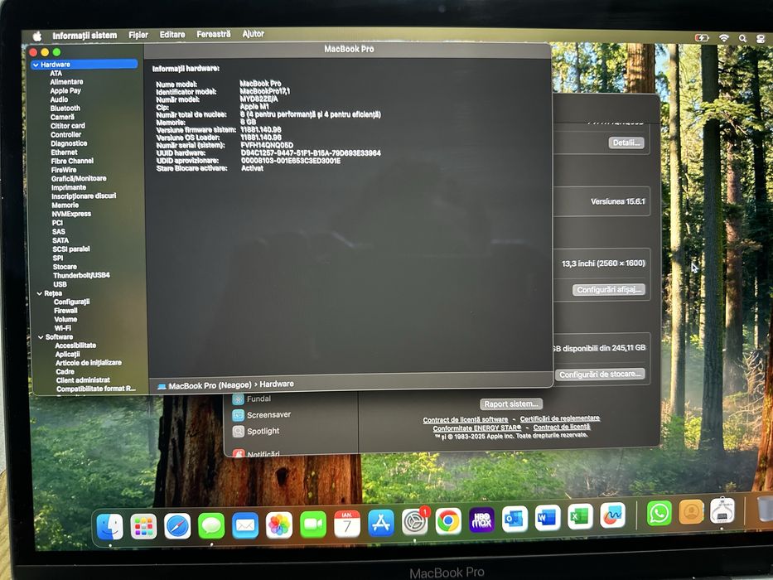The height and width of the screenshot is (580, 773).
Task: Click the battery charging icon in menu bar
Action: point(702,37)
